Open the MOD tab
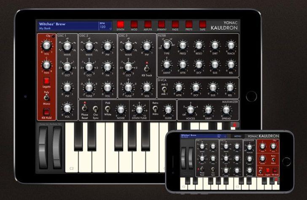Image resolution: width=307 pixels, height=200 pixels. 134,24
